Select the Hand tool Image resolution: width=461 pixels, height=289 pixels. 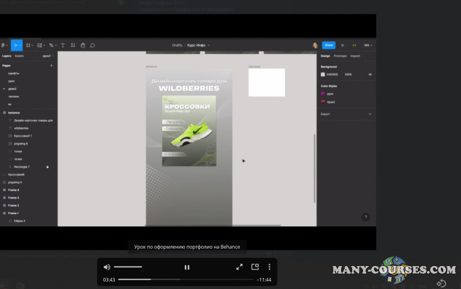coord(82,45)
